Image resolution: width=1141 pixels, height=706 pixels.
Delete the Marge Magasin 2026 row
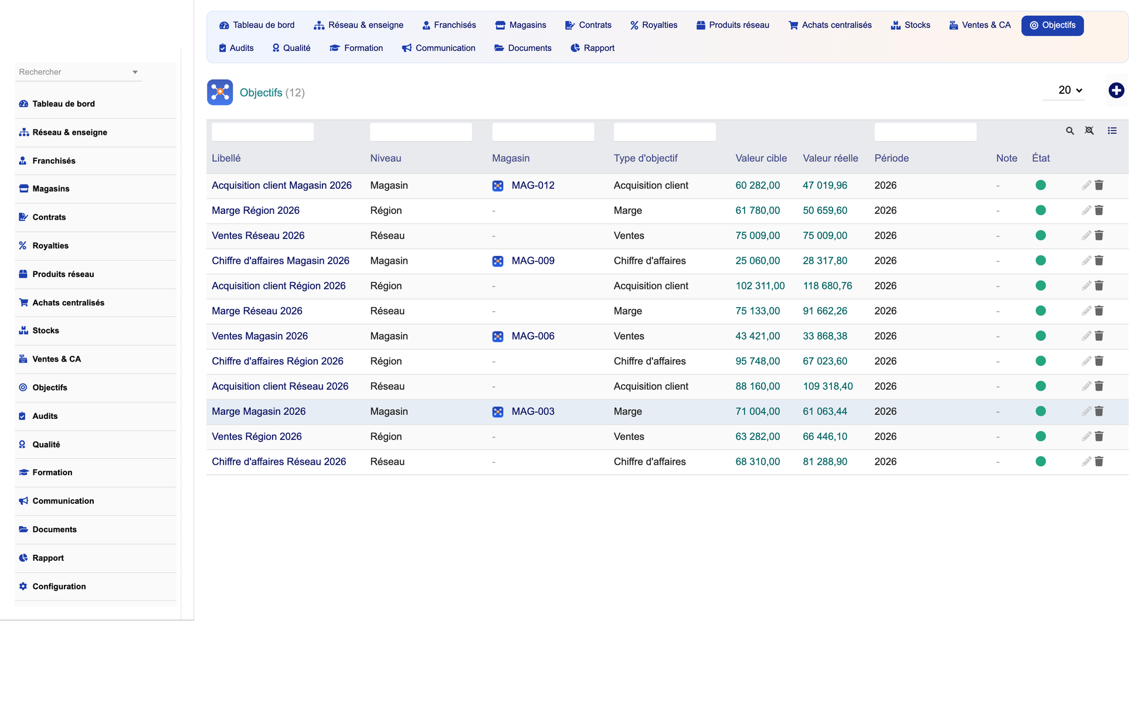tap(1099, 411)
